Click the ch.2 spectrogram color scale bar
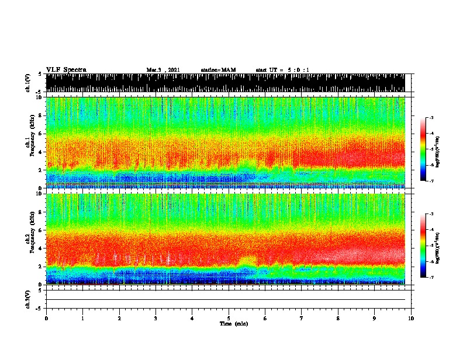Image resolution: width=463 pixels, height=357 pixels. (x=423, y=246)
